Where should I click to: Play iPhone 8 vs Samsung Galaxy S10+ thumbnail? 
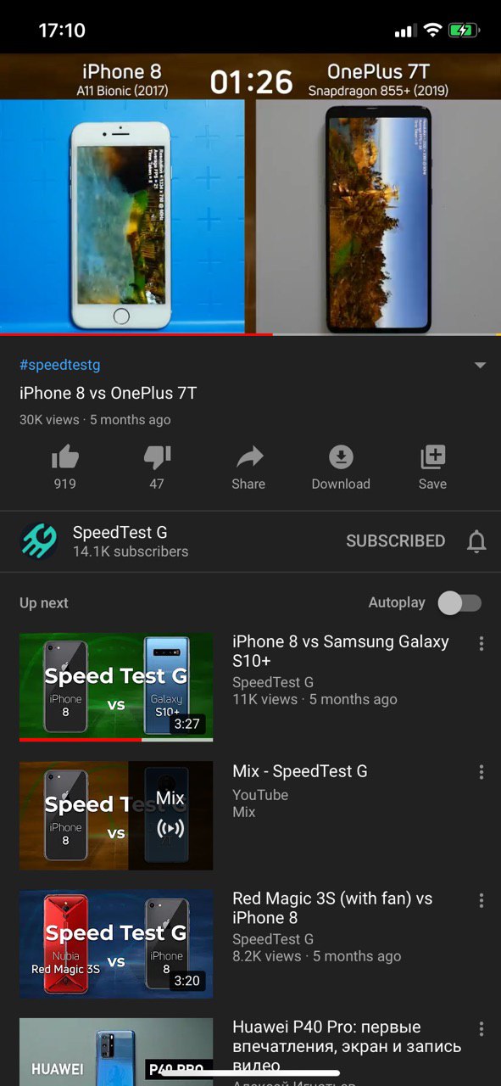coord(116,687)
